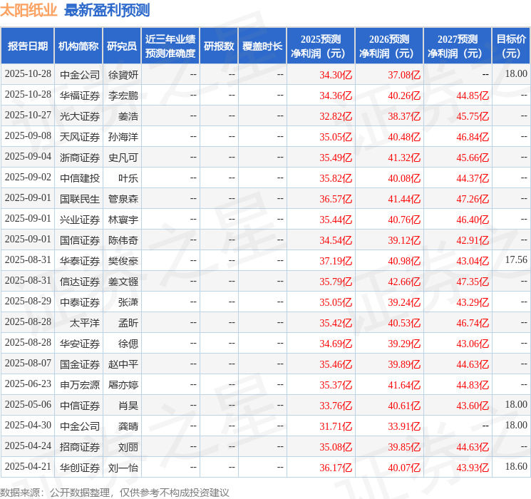
Task: Click the 2026预测净利润 header
Action: 389,46
